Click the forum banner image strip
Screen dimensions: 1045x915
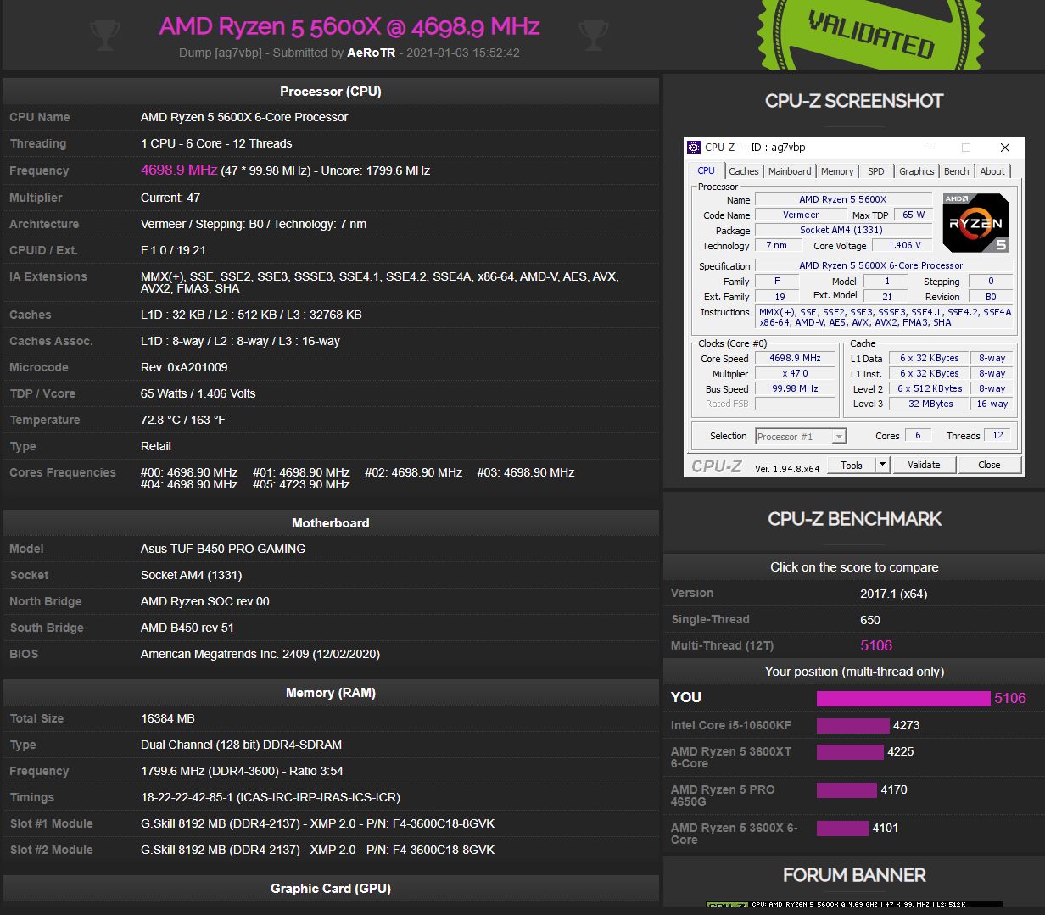click(x=854, y=905)
